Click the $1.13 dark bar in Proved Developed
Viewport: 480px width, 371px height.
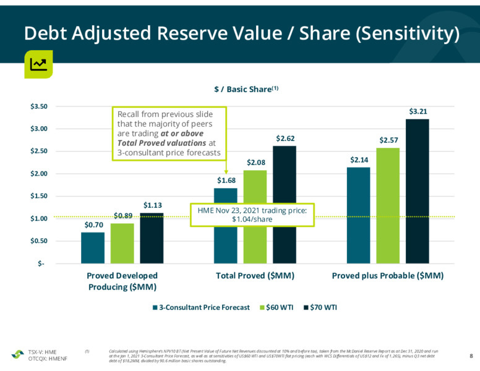pos(152,238)
